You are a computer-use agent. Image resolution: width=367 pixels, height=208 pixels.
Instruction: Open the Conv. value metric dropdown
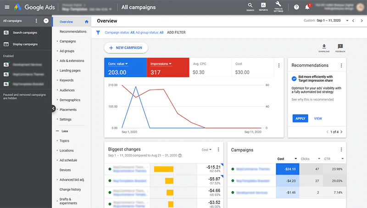point(118,64)
